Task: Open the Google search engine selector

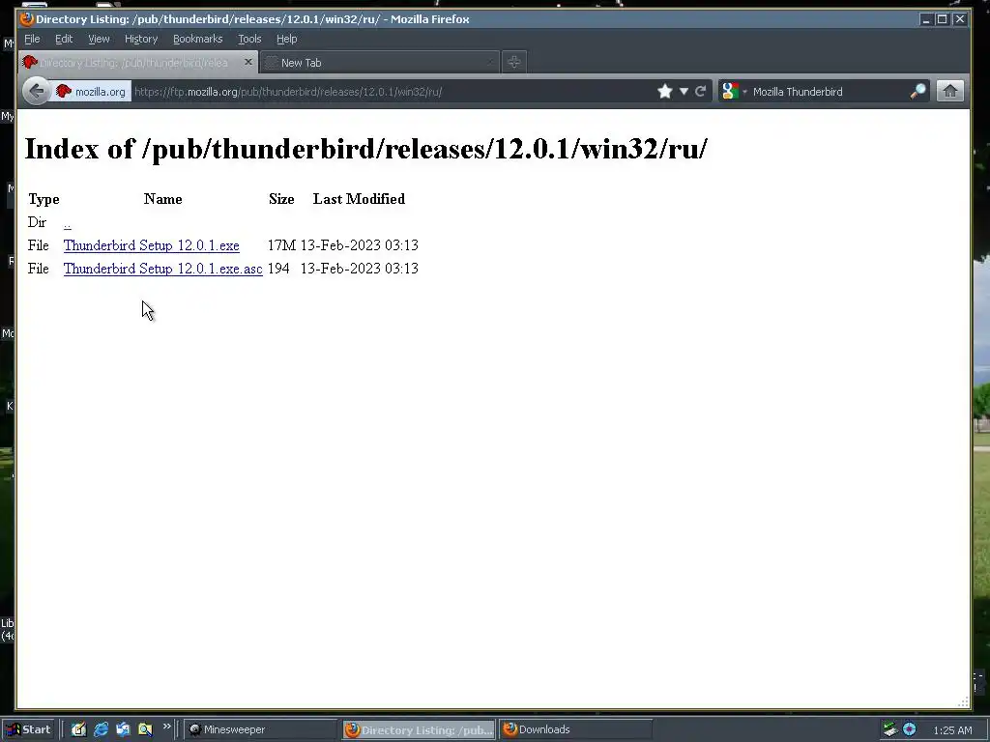Action: coord(734,92)
